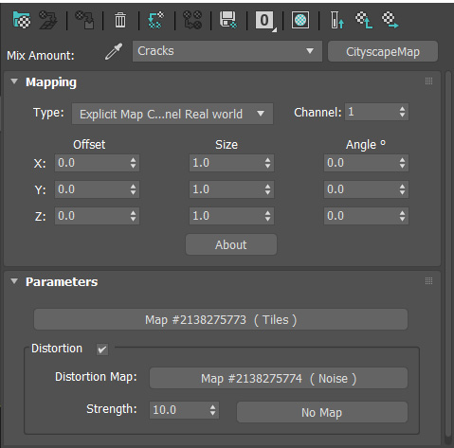Open the mapping Type dropdown
Screen dimensions: 454x448
tap(173, 114)
